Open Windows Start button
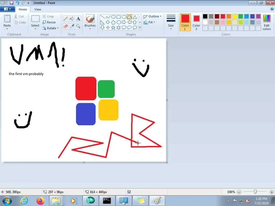The width and height of the screenshot is (275, 206). pos(7,201)
